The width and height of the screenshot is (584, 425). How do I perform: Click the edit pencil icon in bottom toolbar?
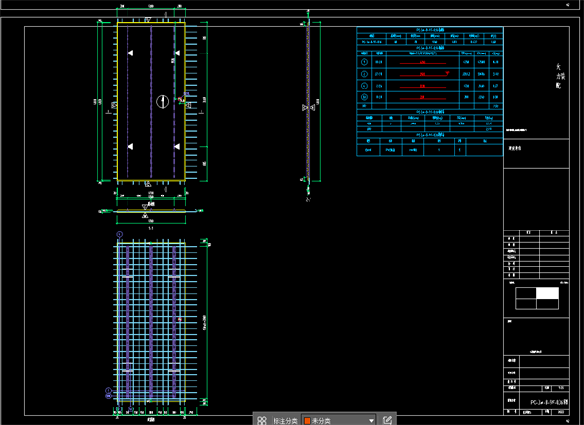click(387, 420)
